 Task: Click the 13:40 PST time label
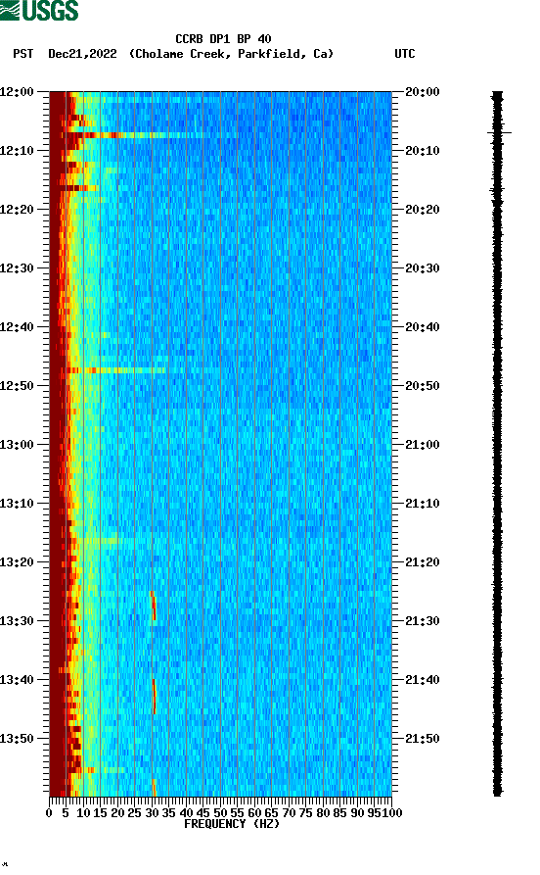coord(17,680)
